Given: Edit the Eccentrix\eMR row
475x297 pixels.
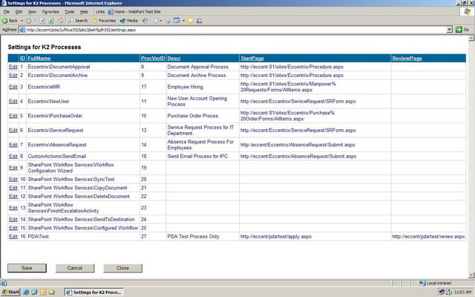Looking at the screenshot, I should [13, 87].
